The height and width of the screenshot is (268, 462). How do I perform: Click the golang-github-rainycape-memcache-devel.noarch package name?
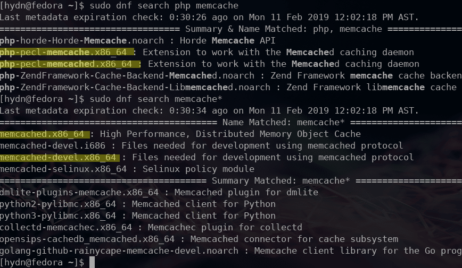pos(119,250)
